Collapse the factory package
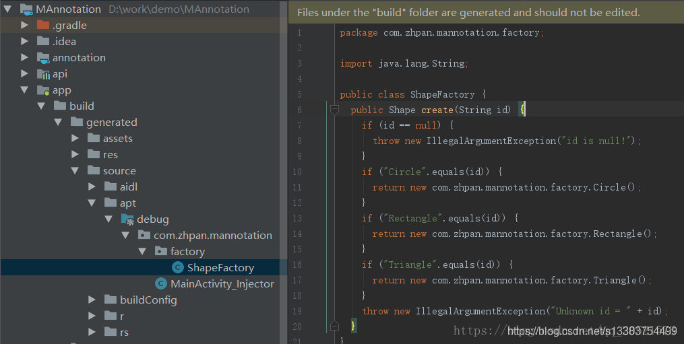This screenshot has width=684, height=344. pyautogui.click(x=142, y=252)
